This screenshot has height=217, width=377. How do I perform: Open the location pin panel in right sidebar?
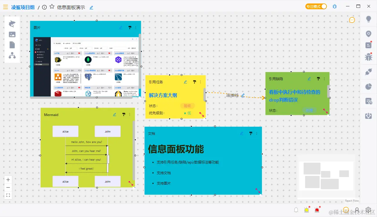pos(369,34)
